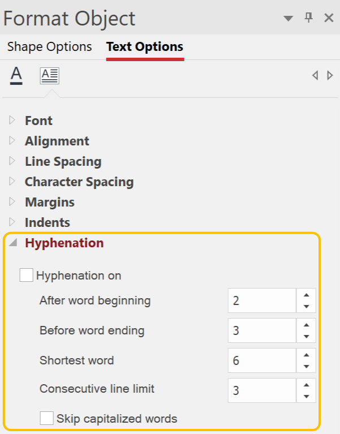Enable the Hyphenation on checkbox
This screenshot has width=340, height=434.
(x=26, y=275)
